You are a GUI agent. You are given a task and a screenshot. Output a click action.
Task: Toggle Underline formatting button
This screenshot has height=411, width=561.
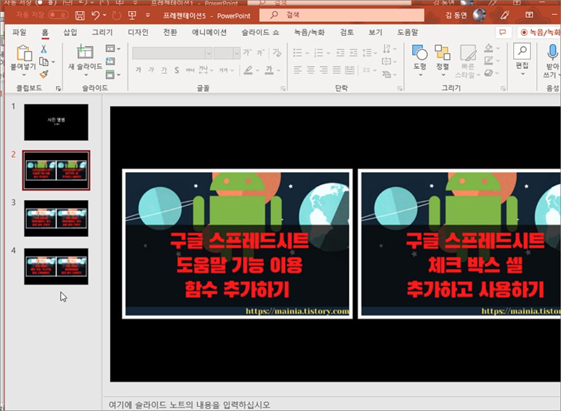[164, 70]
